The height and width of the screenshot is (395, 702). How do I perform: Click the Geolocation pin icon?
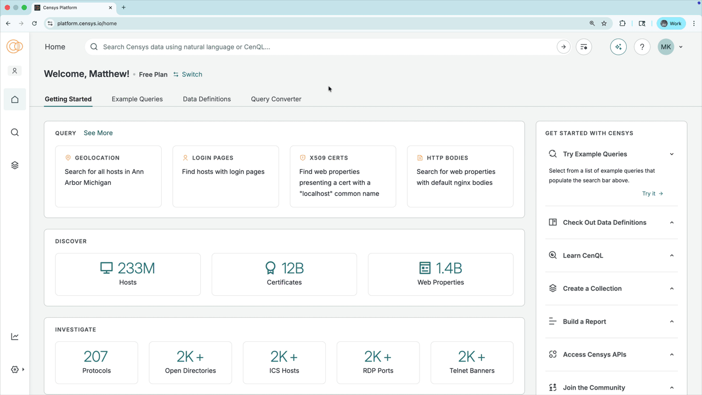tap(68, 157)
